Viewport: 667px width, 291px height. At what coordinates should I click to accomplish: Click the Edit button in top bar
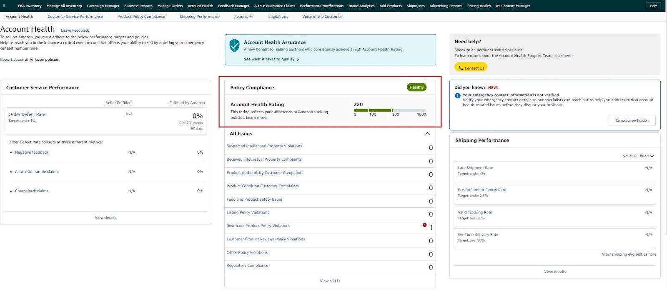coord(653,6)
